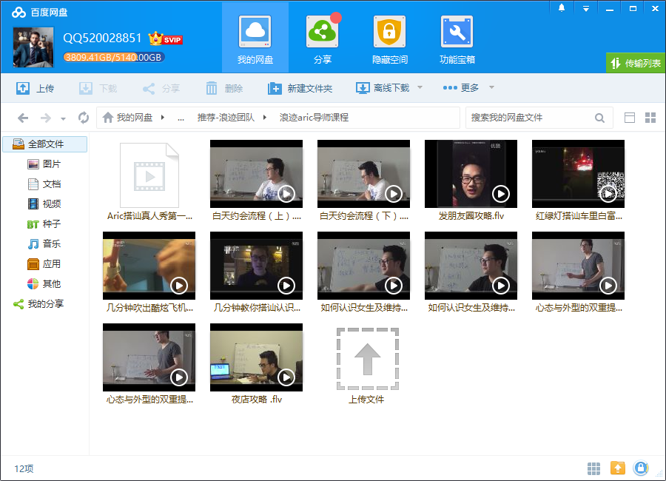Refresh the current folder listing

coord(84,118)
